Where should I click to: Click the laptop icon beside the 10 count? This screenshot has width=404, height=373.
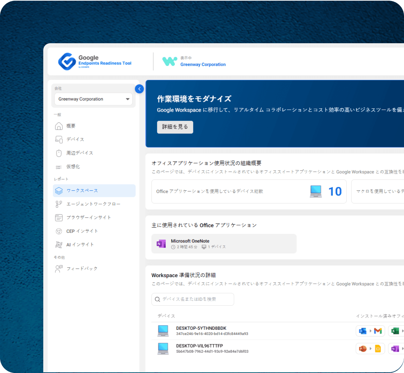tap(316, 191)
